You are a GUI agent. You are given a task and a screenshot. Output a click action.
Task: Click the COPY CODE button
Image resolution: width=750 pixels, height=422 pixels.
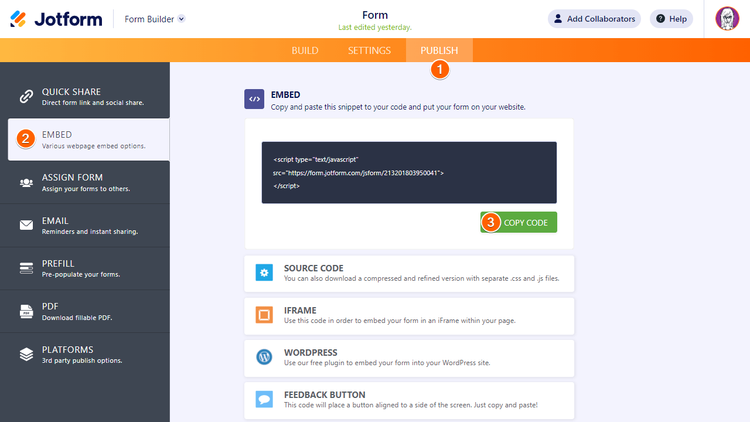pyautogui.click(x=519, y=222)
